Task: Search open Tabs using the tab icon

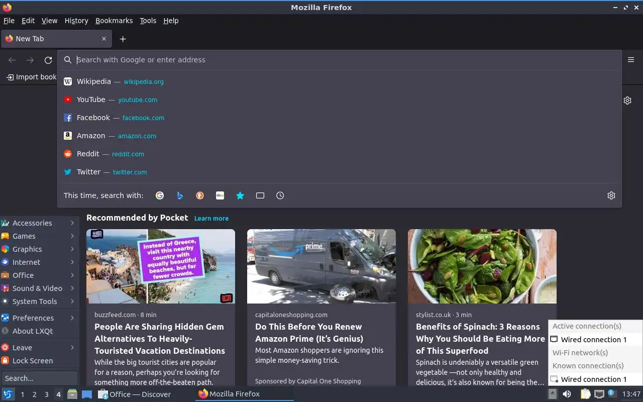Action: 260,195
